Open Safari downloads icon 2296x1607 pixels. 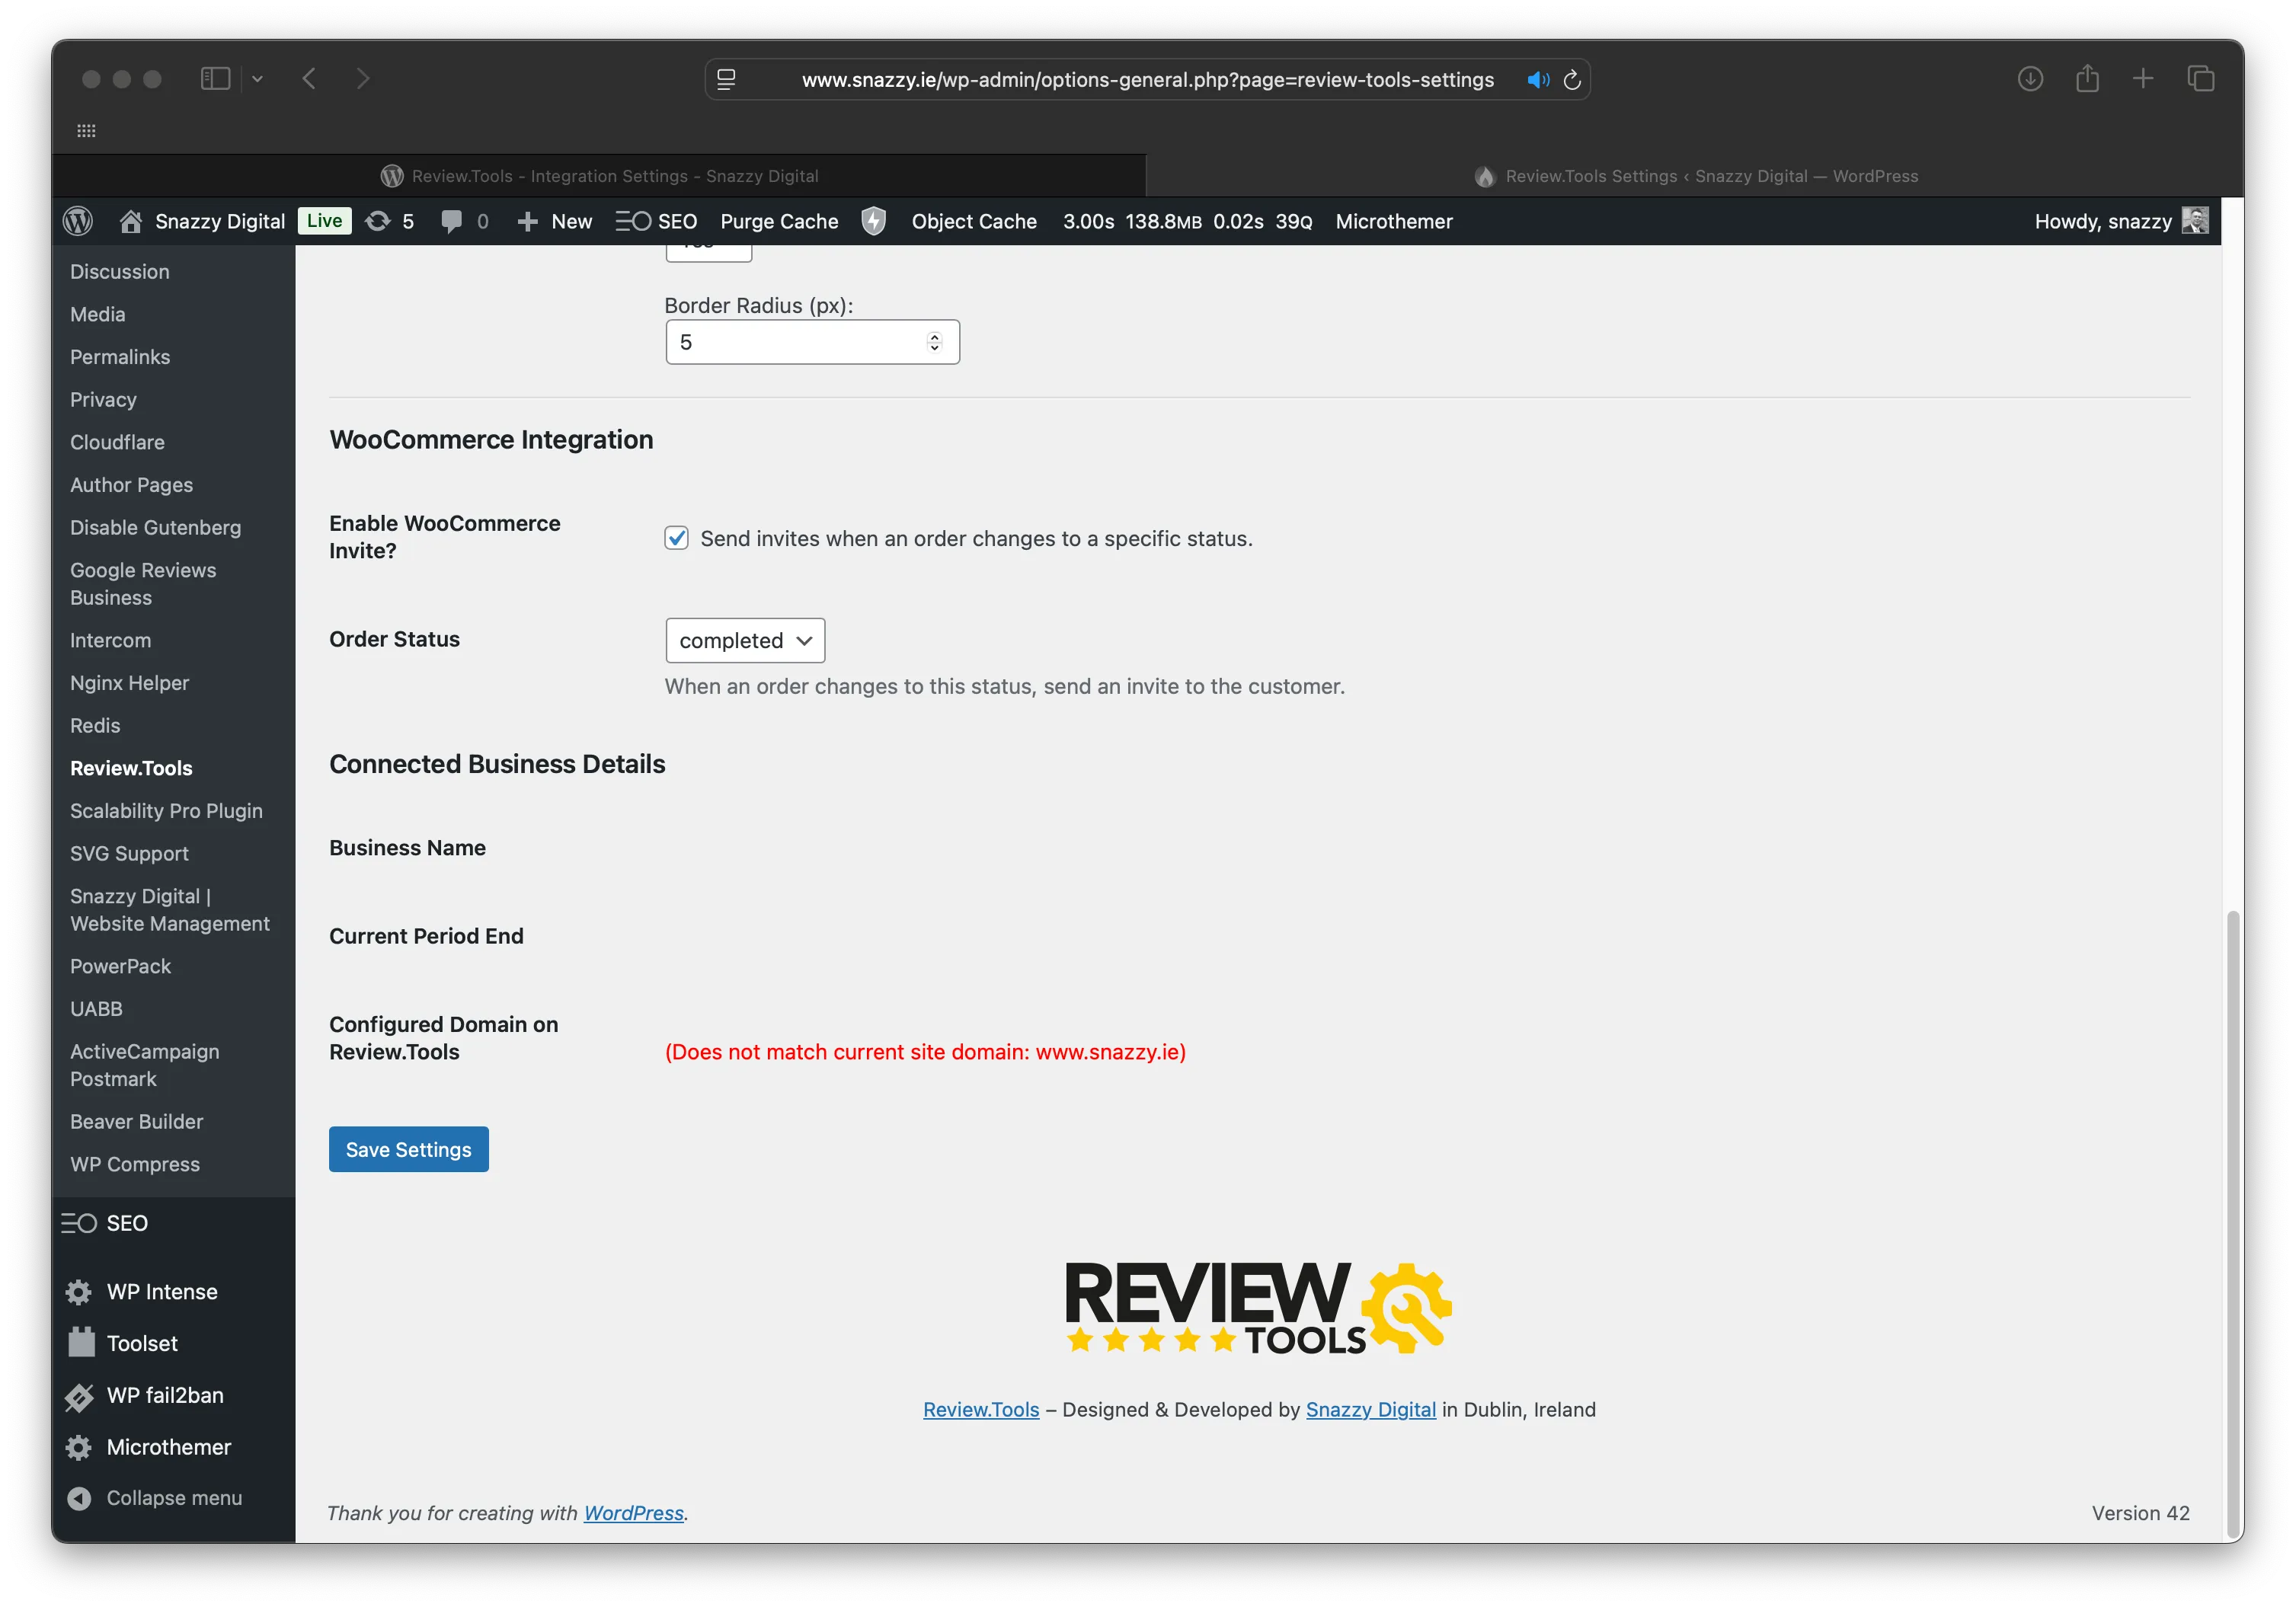(x=2030, y=78)
